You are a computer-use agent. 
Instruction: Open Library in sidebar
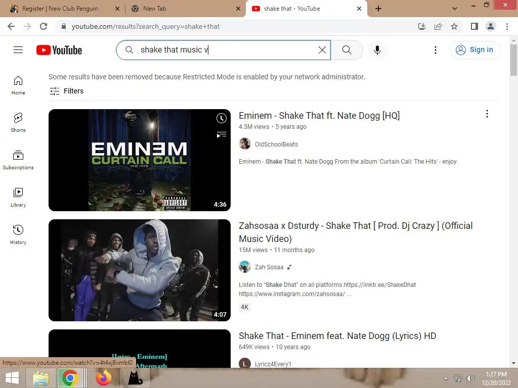[18, 198]
